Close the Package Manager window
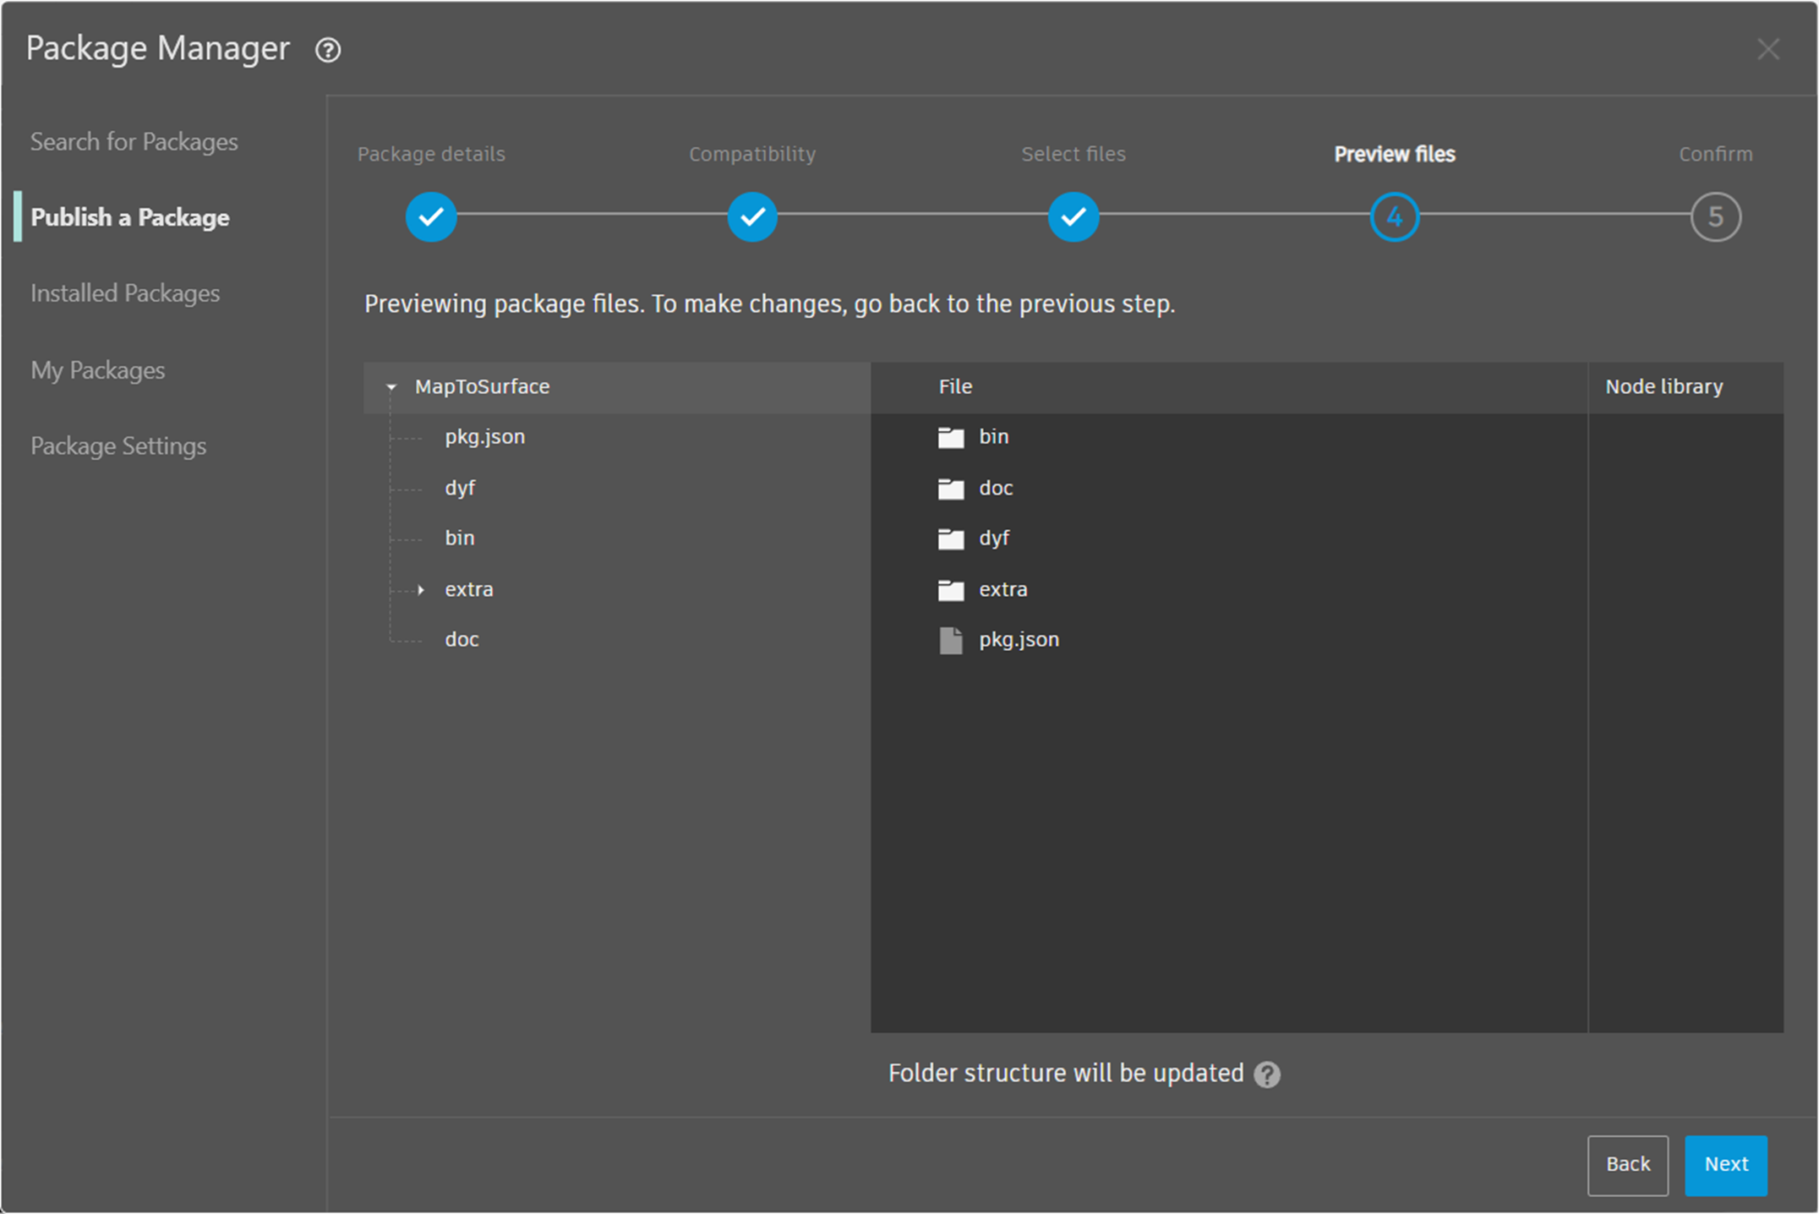Viewport: 1819px width, 1214px height. [x=1767, y=49]
